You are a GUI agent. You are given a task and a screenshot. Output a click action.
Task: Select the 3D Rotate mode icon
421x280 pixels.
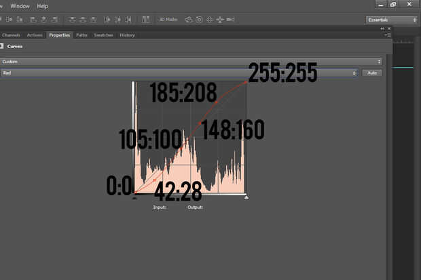[x=189, y=20]
